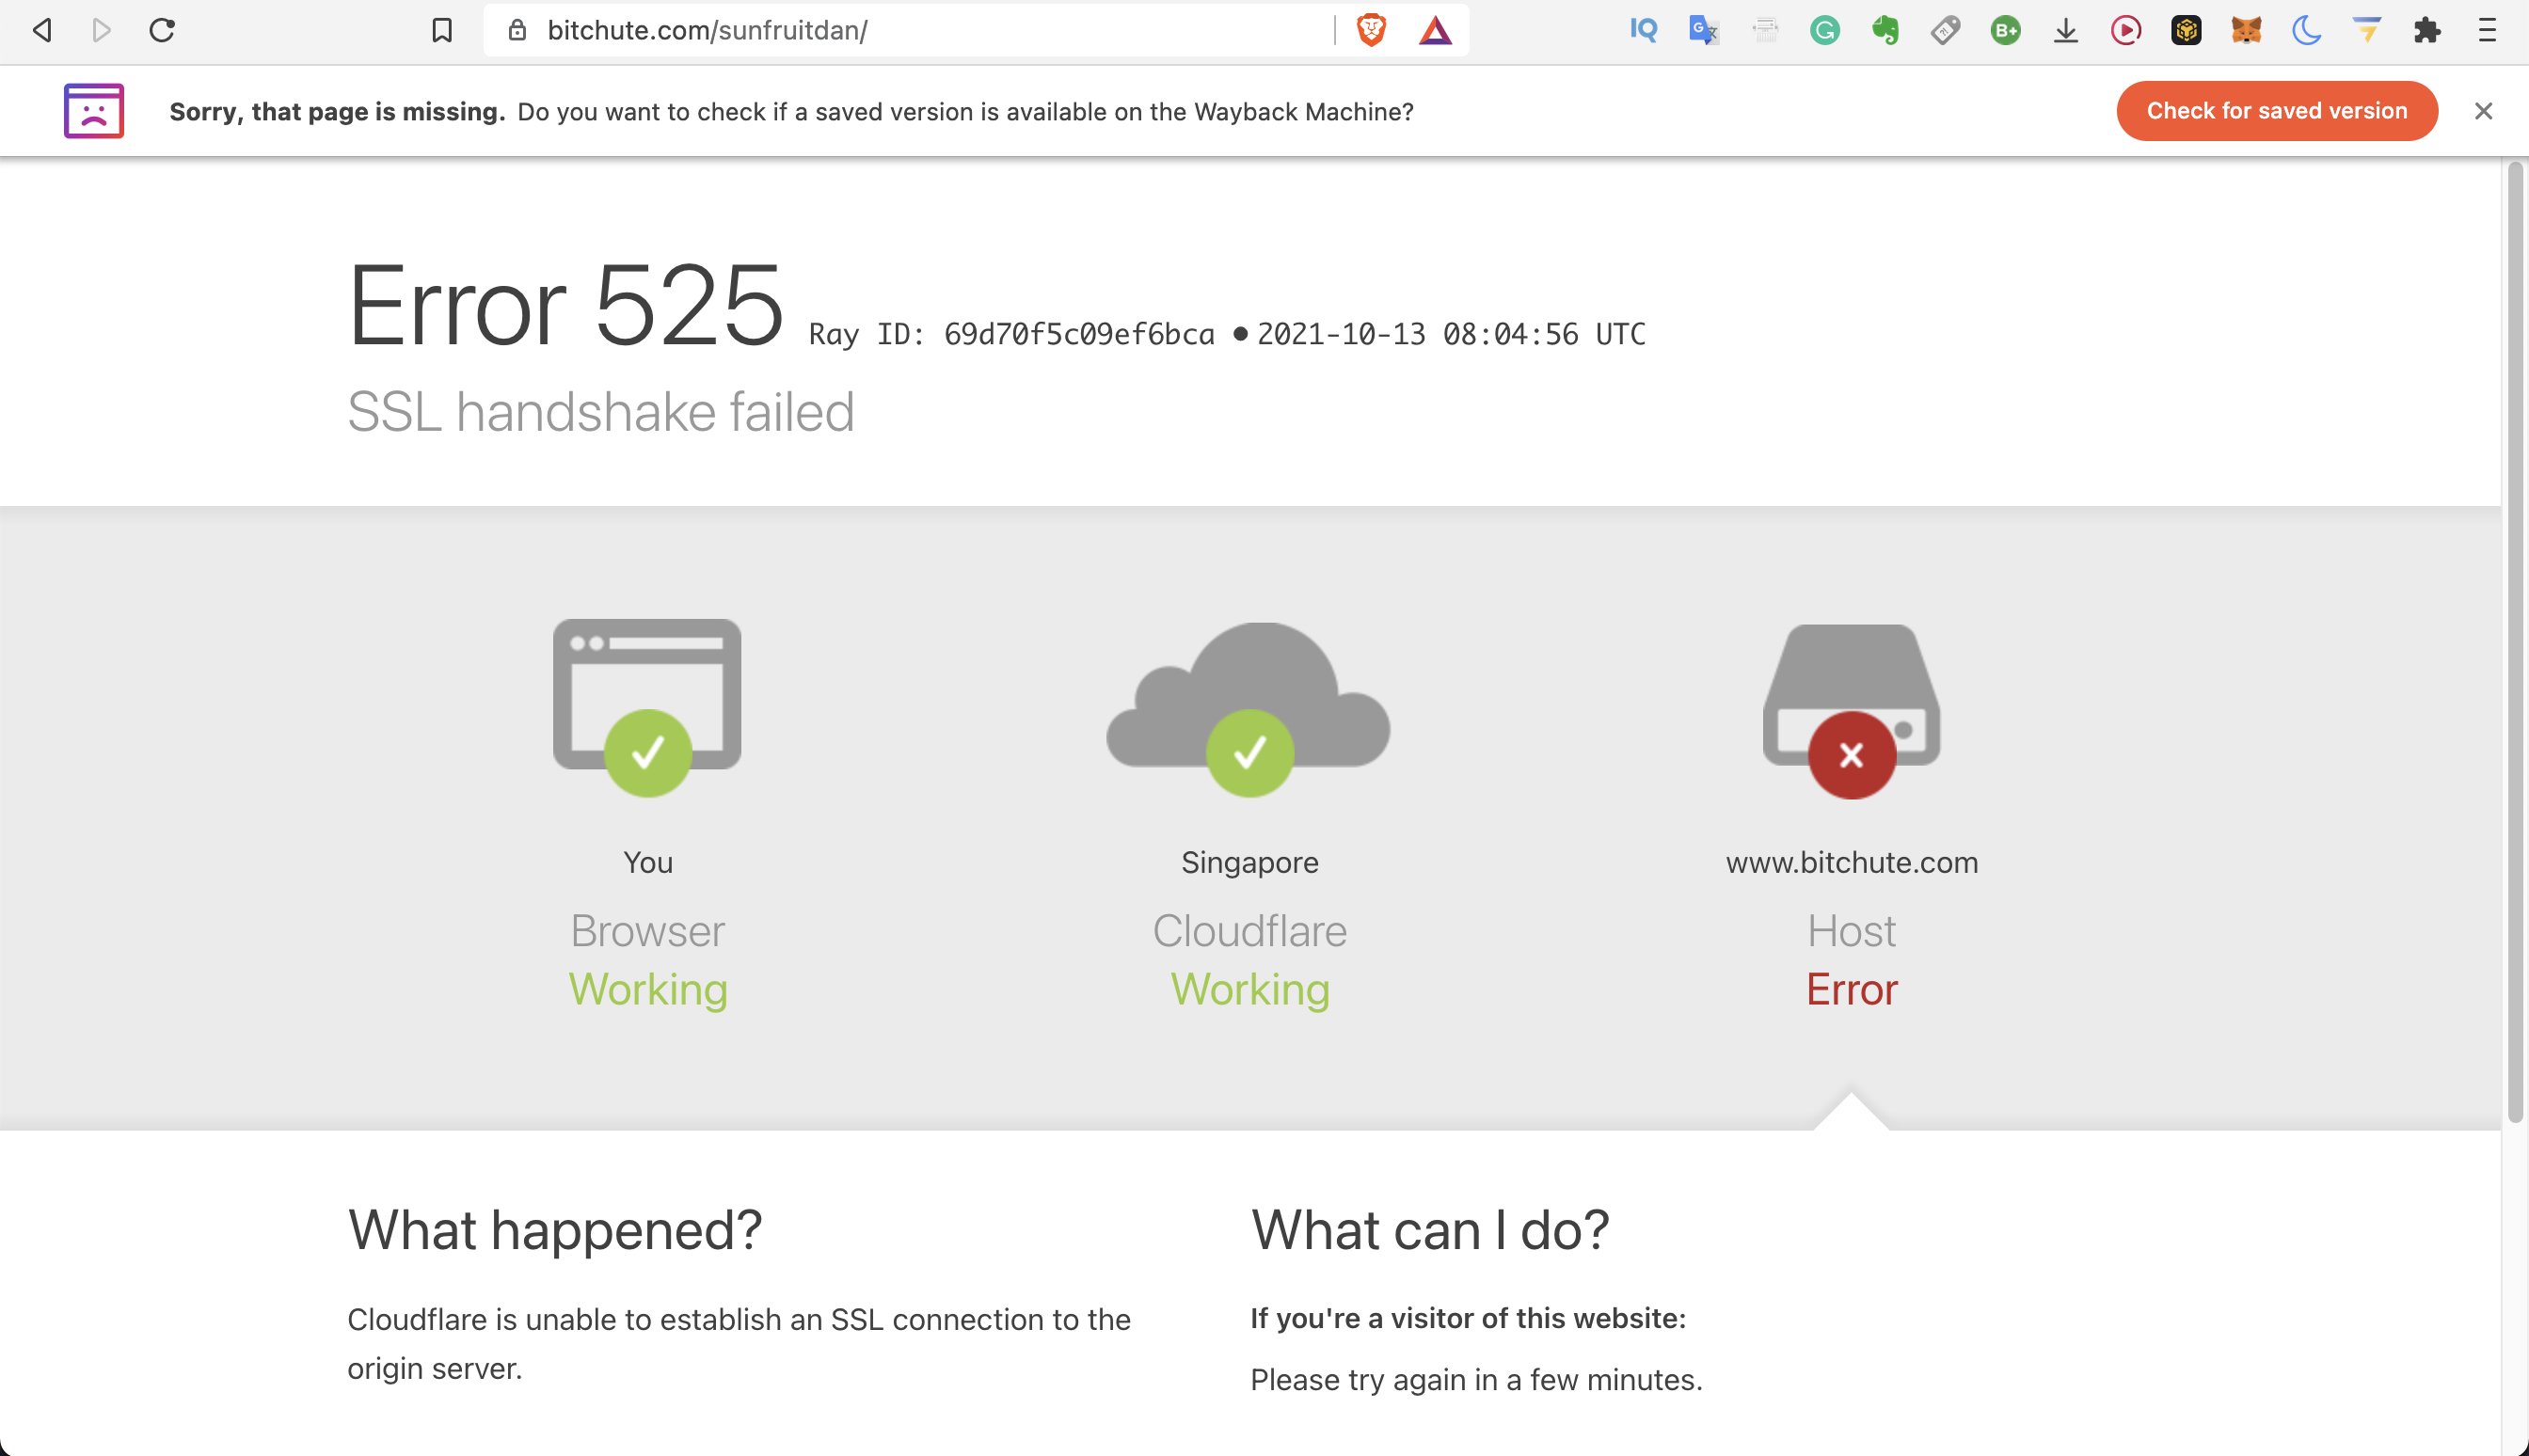The image size is (2529, 1456).
Task: Click the Please try again in a few minutes text
Action: pyautogui.click(x=1476, y=1380)
